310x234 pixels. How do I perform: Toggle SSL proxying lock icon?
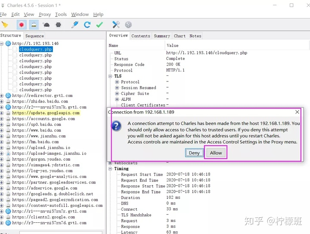pos(34,25)
